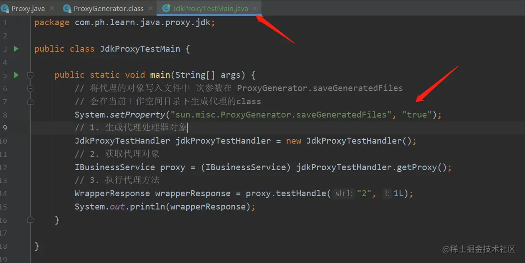
Task: Click the "true" string literal
Action: (417, 115)
